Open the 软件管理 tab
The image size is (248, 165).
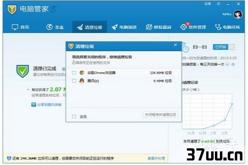[x=193, y=27]
